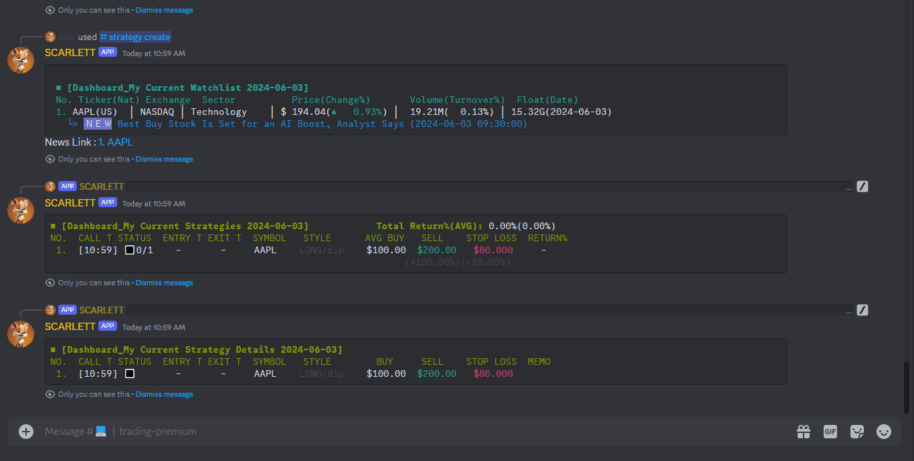Click the MEMO column header in Strategy Details
The height and width of the screenshot is (461, 914).
tap(539, 361)
